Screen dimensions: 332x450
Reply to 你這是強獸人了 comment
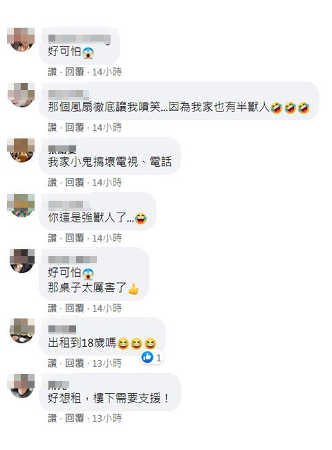coord(75,238)
